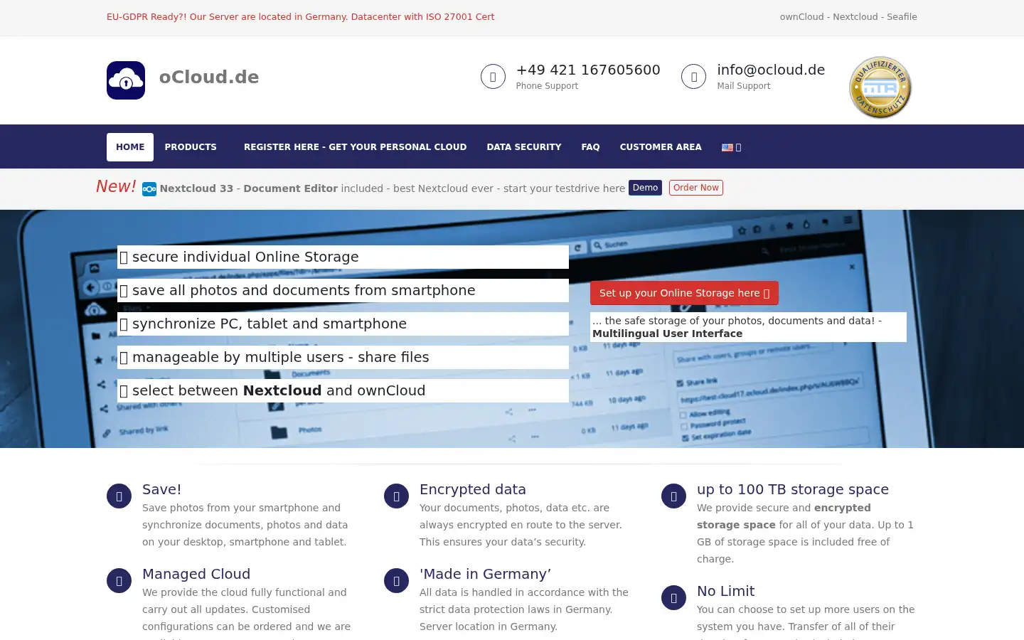Open the FAQ menu item
The width and height of the screenshot is (1024, 640).
(x=590, y=147)
